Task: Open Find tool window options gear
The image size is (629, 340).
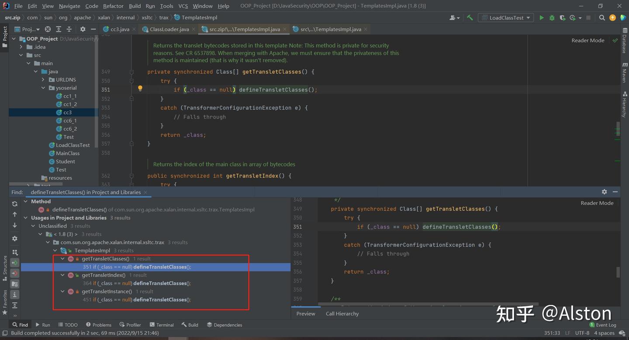Action: click(x=604, y=192)
